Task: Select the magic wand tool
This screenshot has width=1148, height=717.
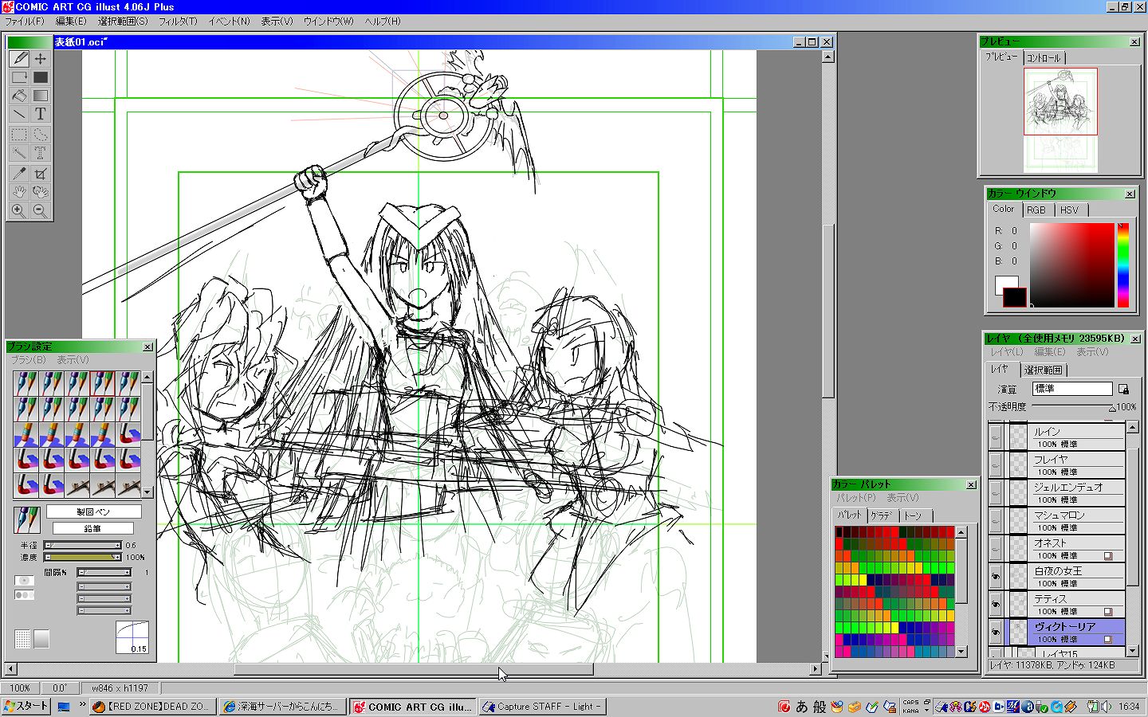Action: pos(19,153)
